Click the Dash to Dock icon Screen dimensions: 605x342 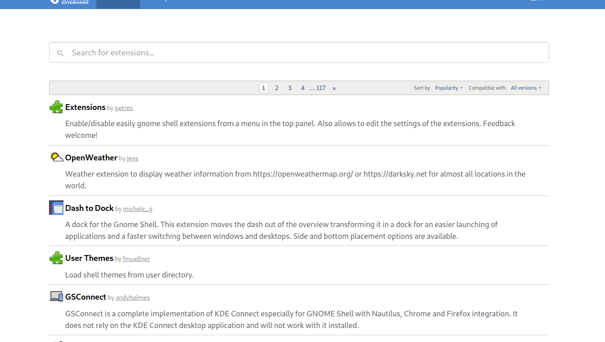pos(56,208)
